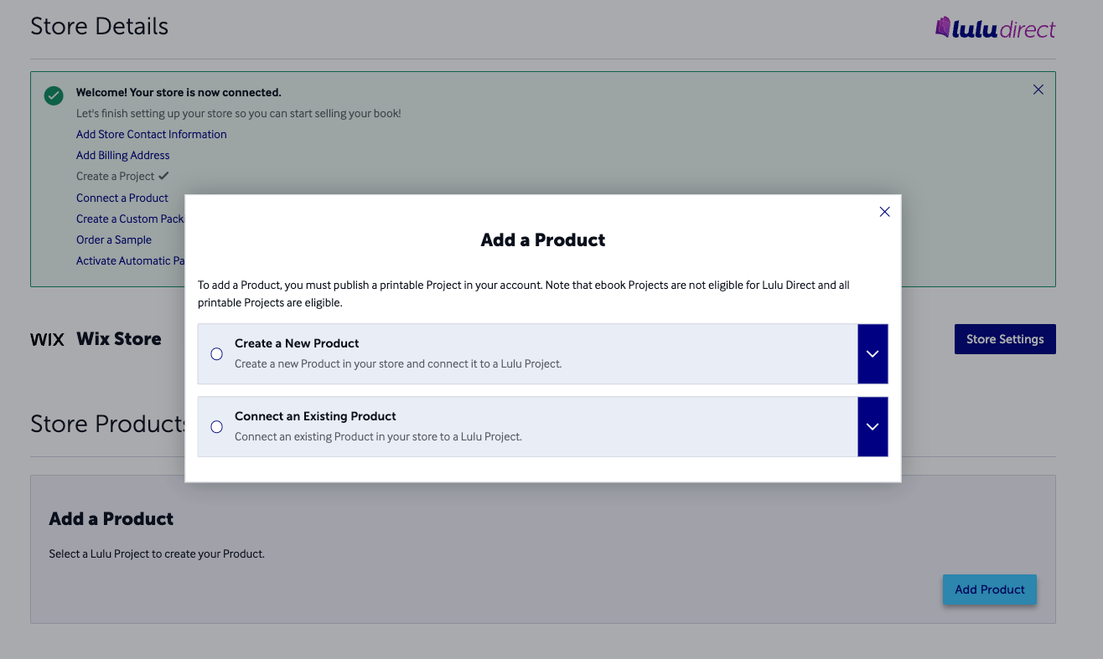Click the Lulu Direct logo

(x=994, y=28)
